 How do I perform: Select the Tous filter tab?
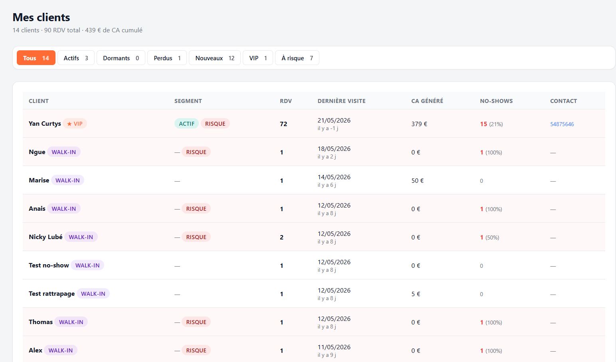click(36, 58)
